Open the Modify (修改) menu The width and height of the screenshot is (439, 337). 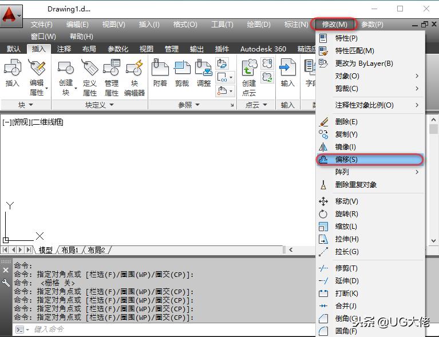[334, 25]
